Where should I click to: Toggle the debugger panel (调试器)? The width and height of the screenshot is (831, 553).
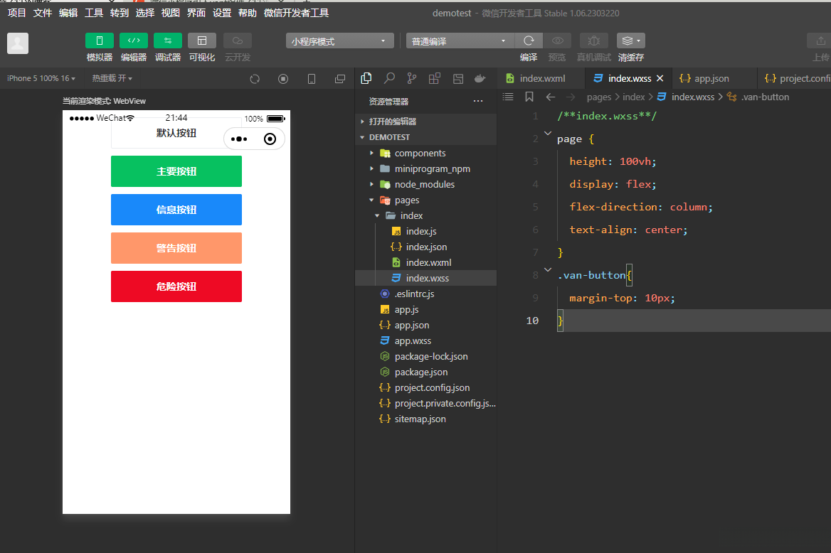tap(168, 41)
